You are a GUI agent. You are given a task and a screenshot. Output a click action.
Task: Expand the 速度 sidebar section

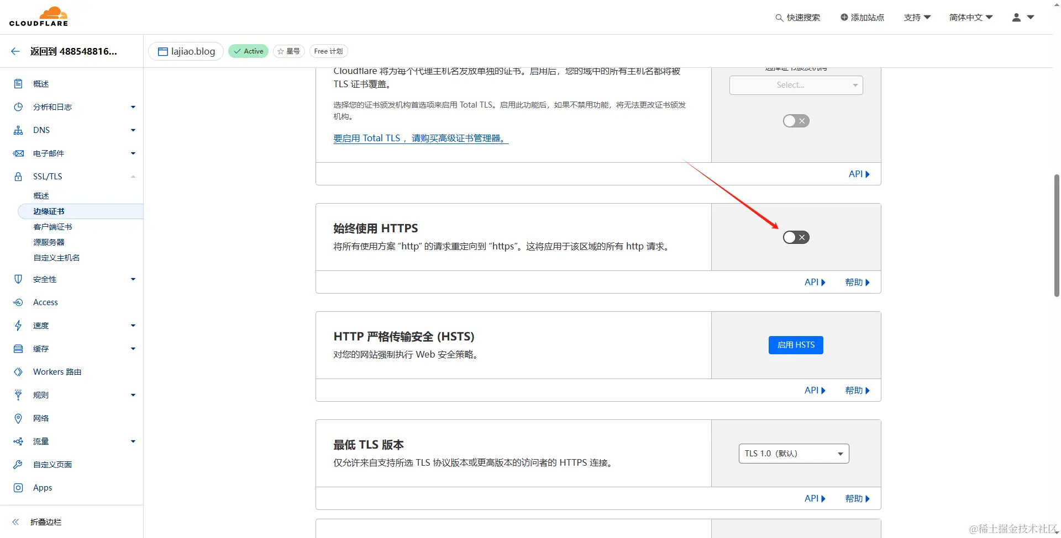pos(133,326)
